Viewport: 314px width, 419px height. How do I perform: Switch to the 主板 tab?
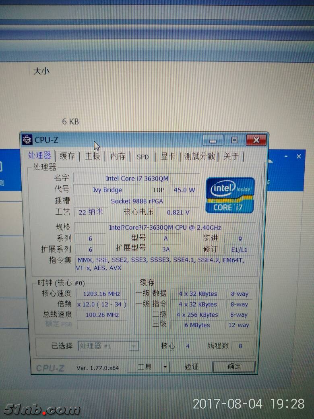coord(92,156)
